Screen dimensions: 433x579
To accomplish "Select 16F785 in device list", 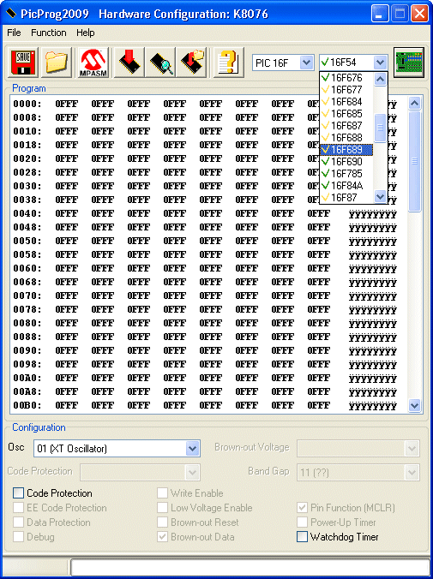I will pos(346,174).
